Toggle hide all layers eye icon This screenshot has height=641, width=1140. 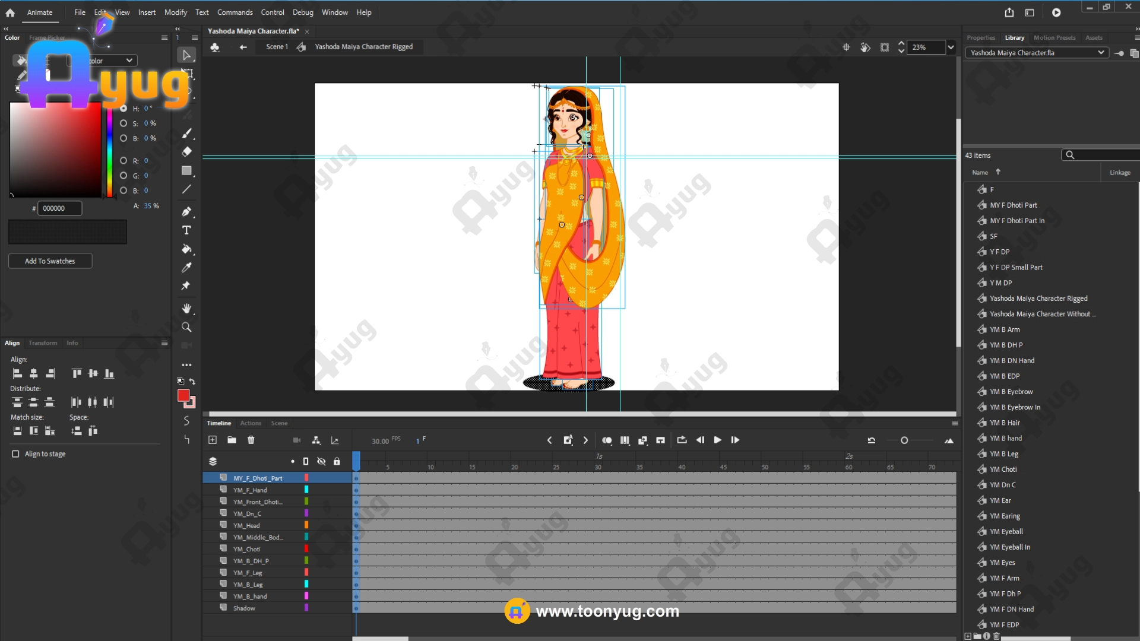pos(321,461)
